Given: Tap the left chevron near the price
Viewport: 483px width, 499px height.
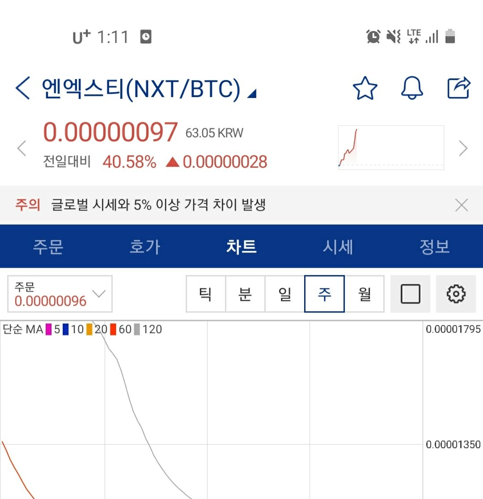Looking at the screenshot, I should (x=21, y=148).
